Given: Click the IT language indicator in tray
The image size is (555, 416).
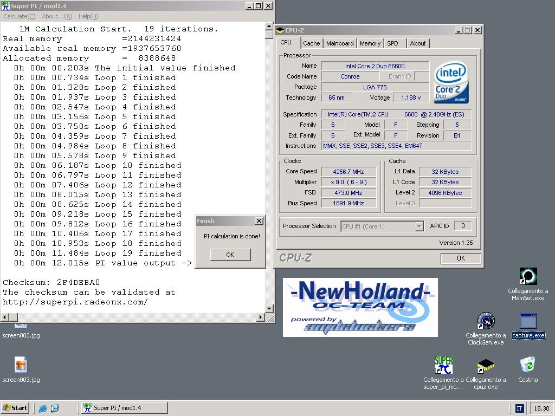Looking at the screenshot, I should click(x=519, y=408).
